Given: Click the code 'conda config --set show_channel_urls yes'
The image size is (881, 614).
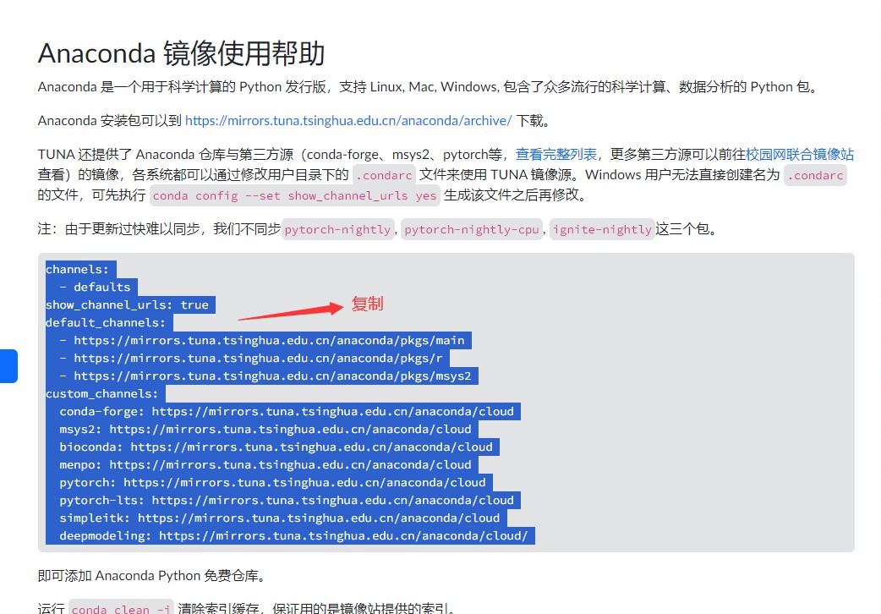Looking at the screenshot, I should 294,195.
